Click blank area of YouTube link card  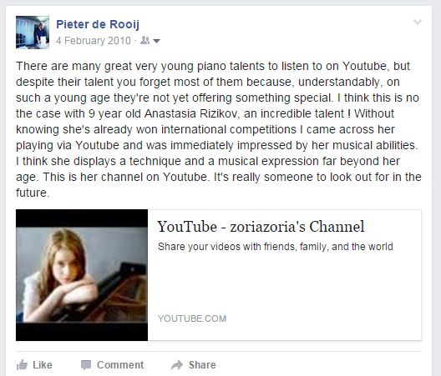[x=284, y=283]
